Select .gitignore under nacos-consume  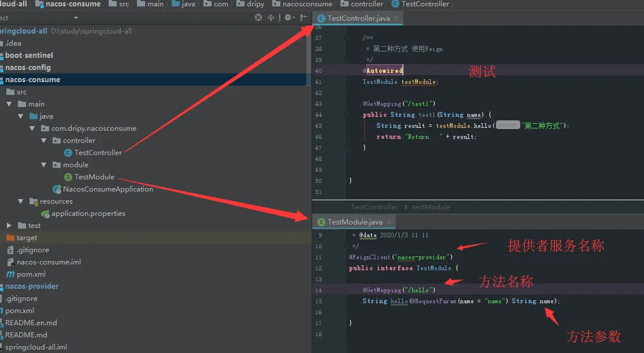pos(28,250)
